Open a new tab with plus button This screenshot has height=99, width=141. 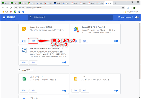pos(116,3)
